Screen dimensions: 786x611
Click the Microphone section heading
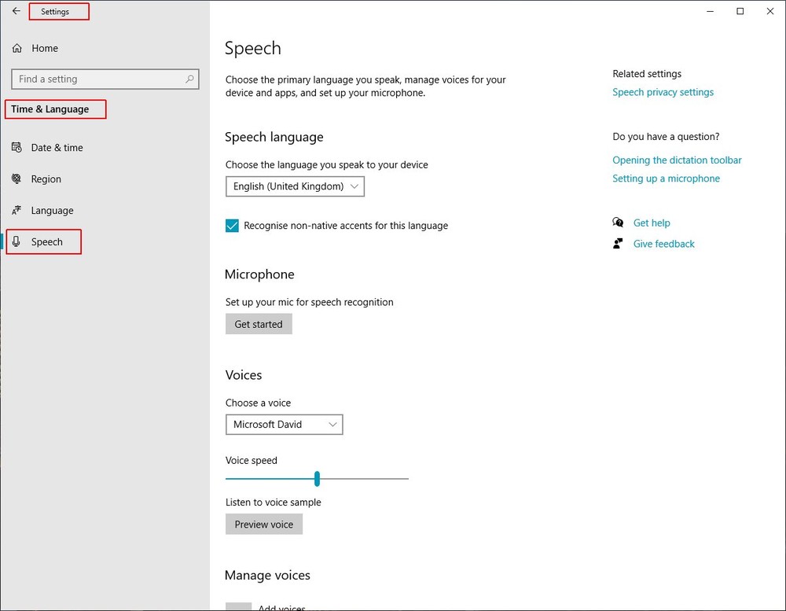tap(259, 274)
